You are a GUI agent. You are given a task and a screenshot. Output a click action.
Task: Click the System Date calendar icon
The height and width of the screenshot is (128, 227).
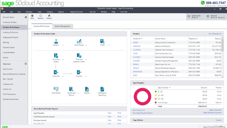(x=189, y=17)
